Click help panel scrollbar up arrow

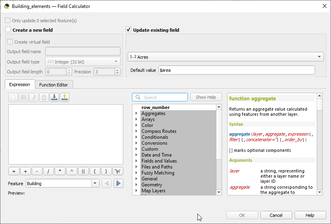320,96
